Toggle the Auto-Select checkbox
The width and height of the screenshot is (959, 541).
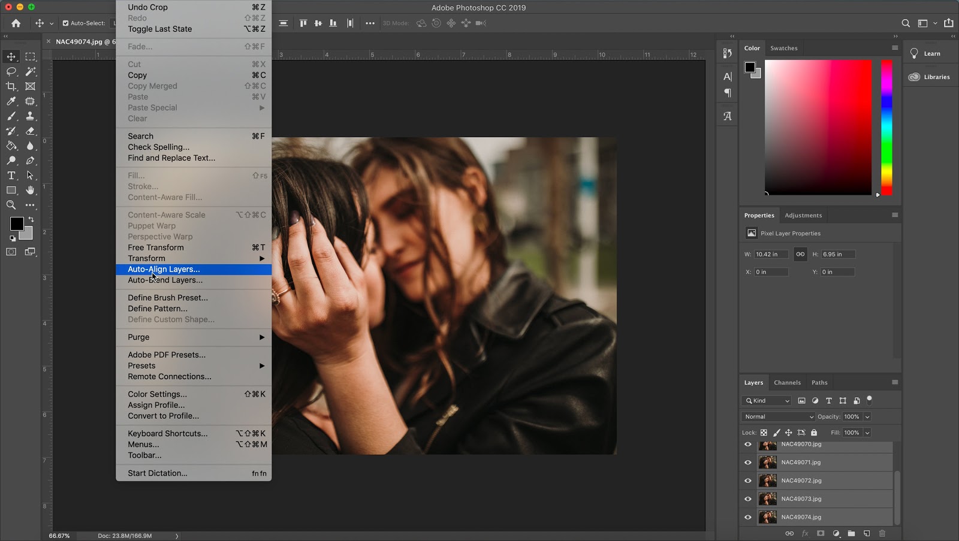pyautogui.click(x=65, y=23)
